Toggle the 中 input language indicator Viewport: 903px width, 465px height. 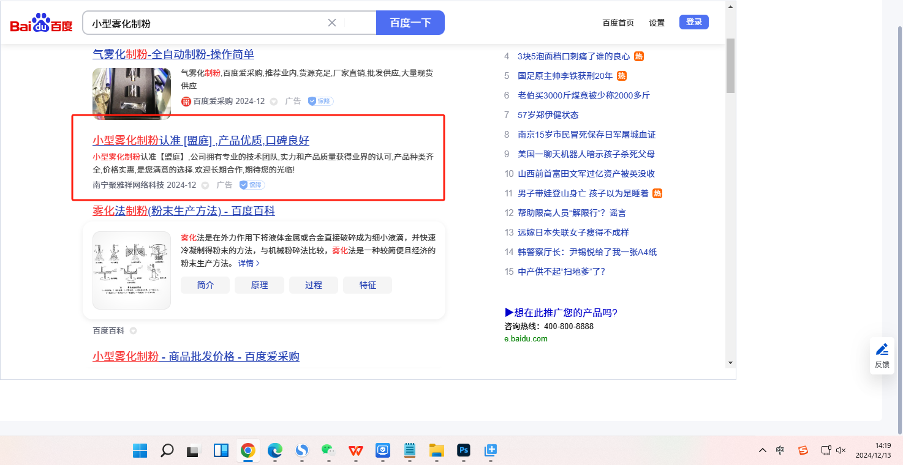780,450
